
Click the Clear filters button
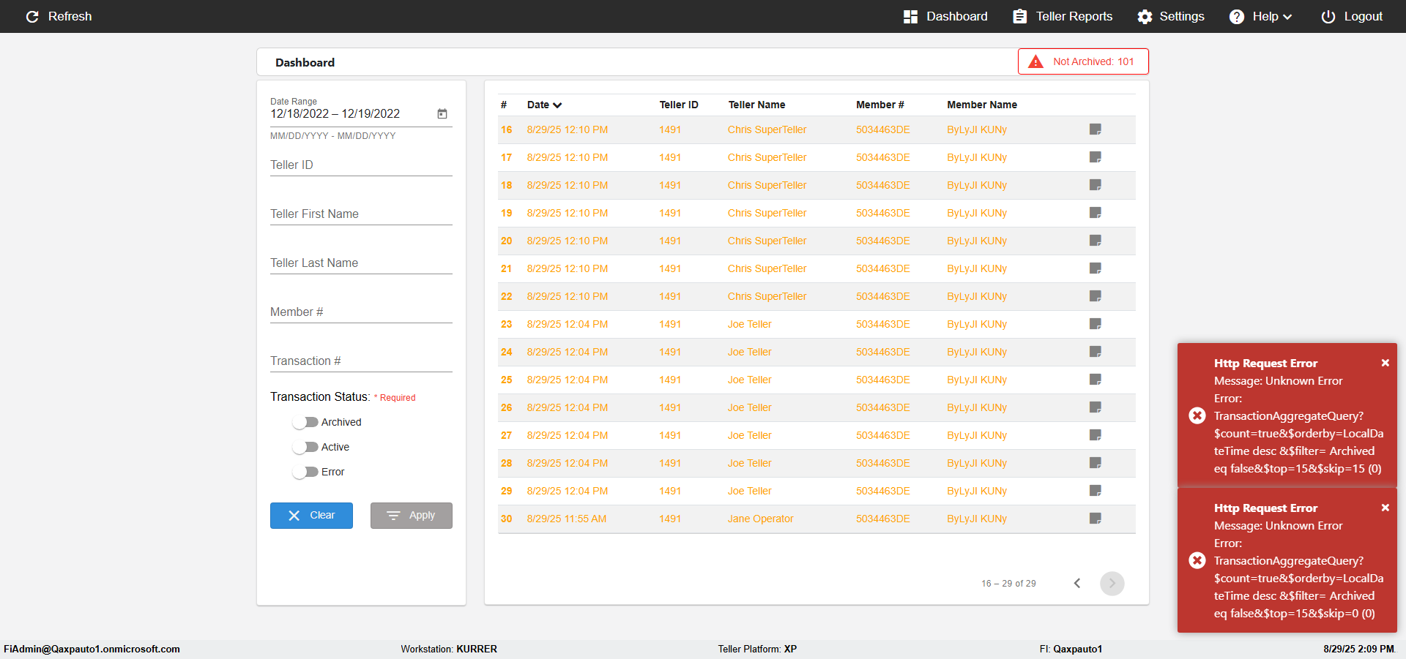pyautogui.click(x=311, y=516)
